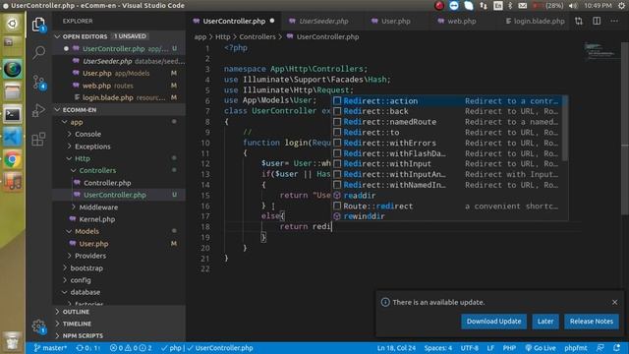Open the notifications bell in status bar

coord(616,348)
